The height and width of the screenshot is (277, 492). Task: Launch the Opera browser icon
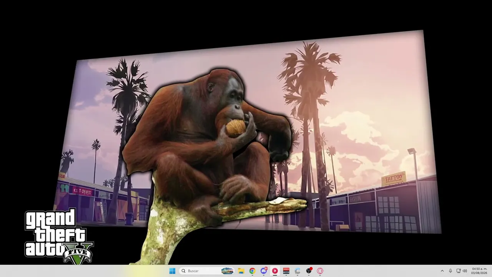[x=320, y=271]
